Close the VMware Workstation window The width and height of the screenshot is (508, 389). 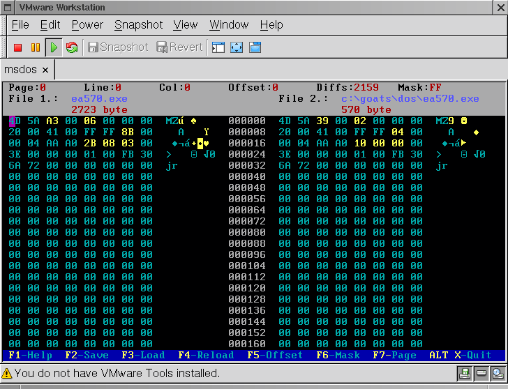tap(500, 8)
